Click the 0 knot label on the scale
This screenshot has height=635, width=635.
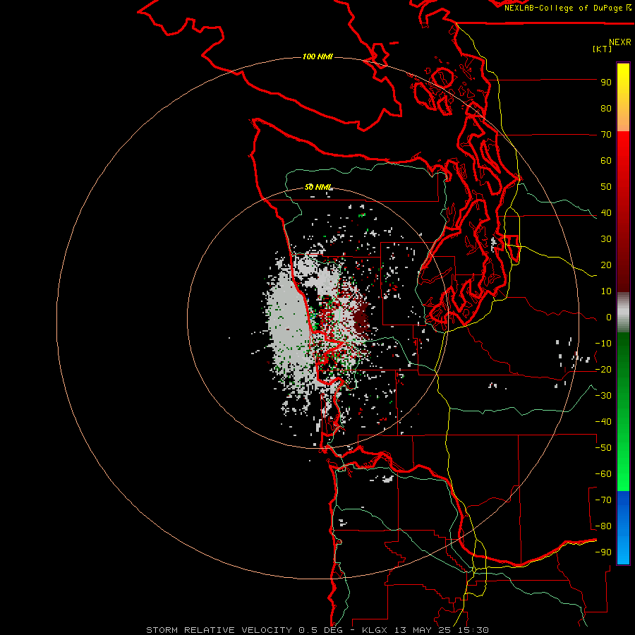[x=609, y=317]
